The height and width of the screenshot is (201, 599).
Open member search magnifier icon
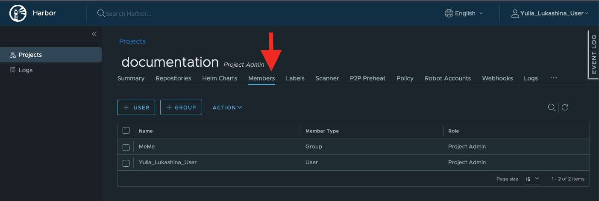pyautogui.click(x=552, y=107)
